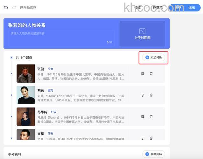Edit the 文章 entry
203x159 pixels.
pos(143,138)
